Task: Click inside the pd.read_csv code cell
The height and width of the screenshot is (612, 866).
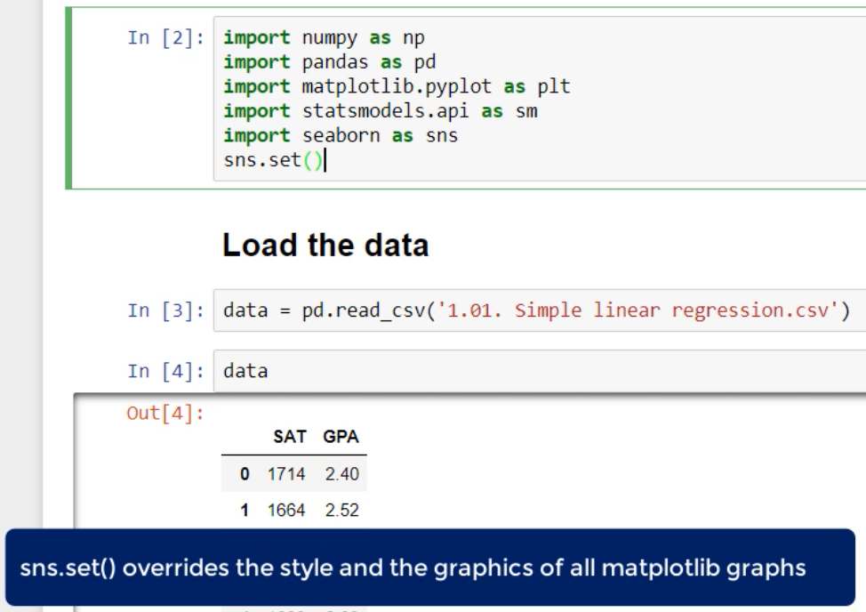Action: [533, 313]
